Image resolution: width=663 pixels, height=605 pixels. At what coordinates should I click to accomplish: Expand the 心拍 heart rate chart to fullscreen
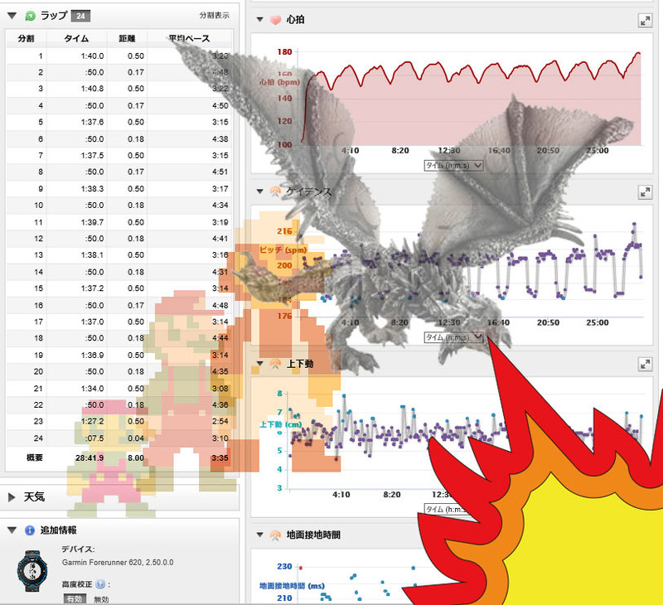644,21
